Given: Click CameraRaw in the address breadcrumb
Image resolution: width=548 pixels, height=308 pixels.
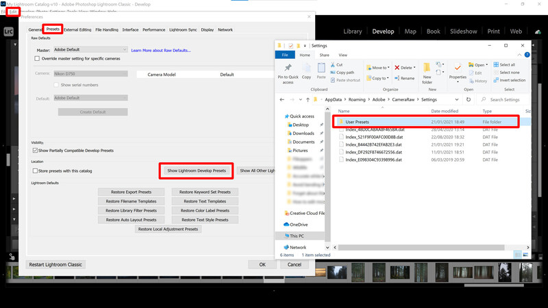Looking at the screenshot, I should 403,99.
